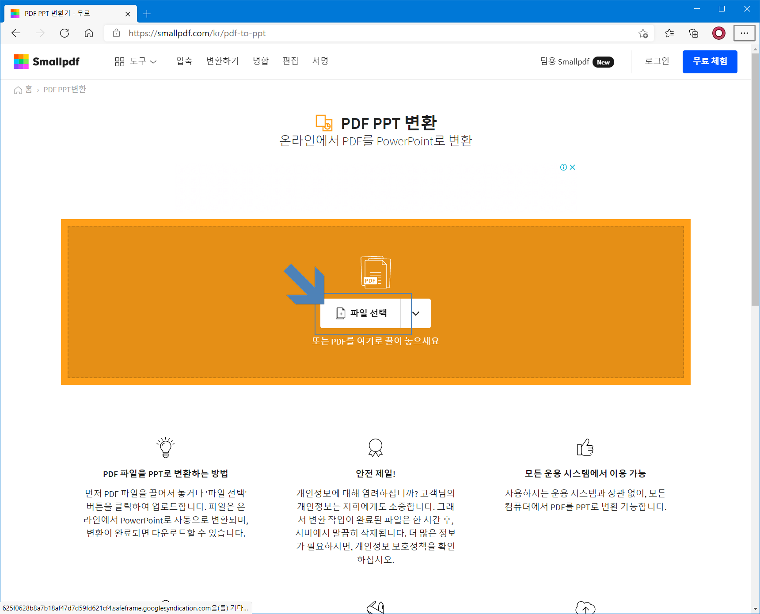This screenshot has width=760, height=614.
Task: Click 'PDF 파일을 PPT로 변환하는 방법' heading
Action: (x=166, y=474)
